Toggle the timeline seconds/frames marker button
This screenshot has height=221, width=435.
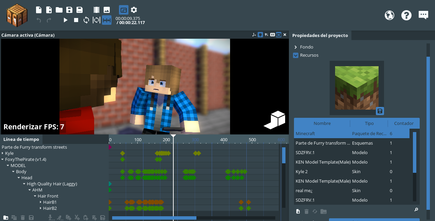(107, 20)
